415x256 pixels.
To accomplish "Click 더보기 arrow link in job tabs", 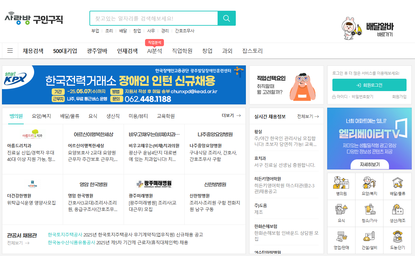I will (231, 115).
